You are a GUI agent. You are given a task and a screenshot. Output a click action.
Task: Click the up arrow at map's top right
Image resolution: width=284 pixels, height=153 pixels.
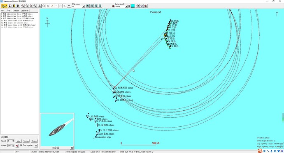pyautogui.click(x=277, y=14)
